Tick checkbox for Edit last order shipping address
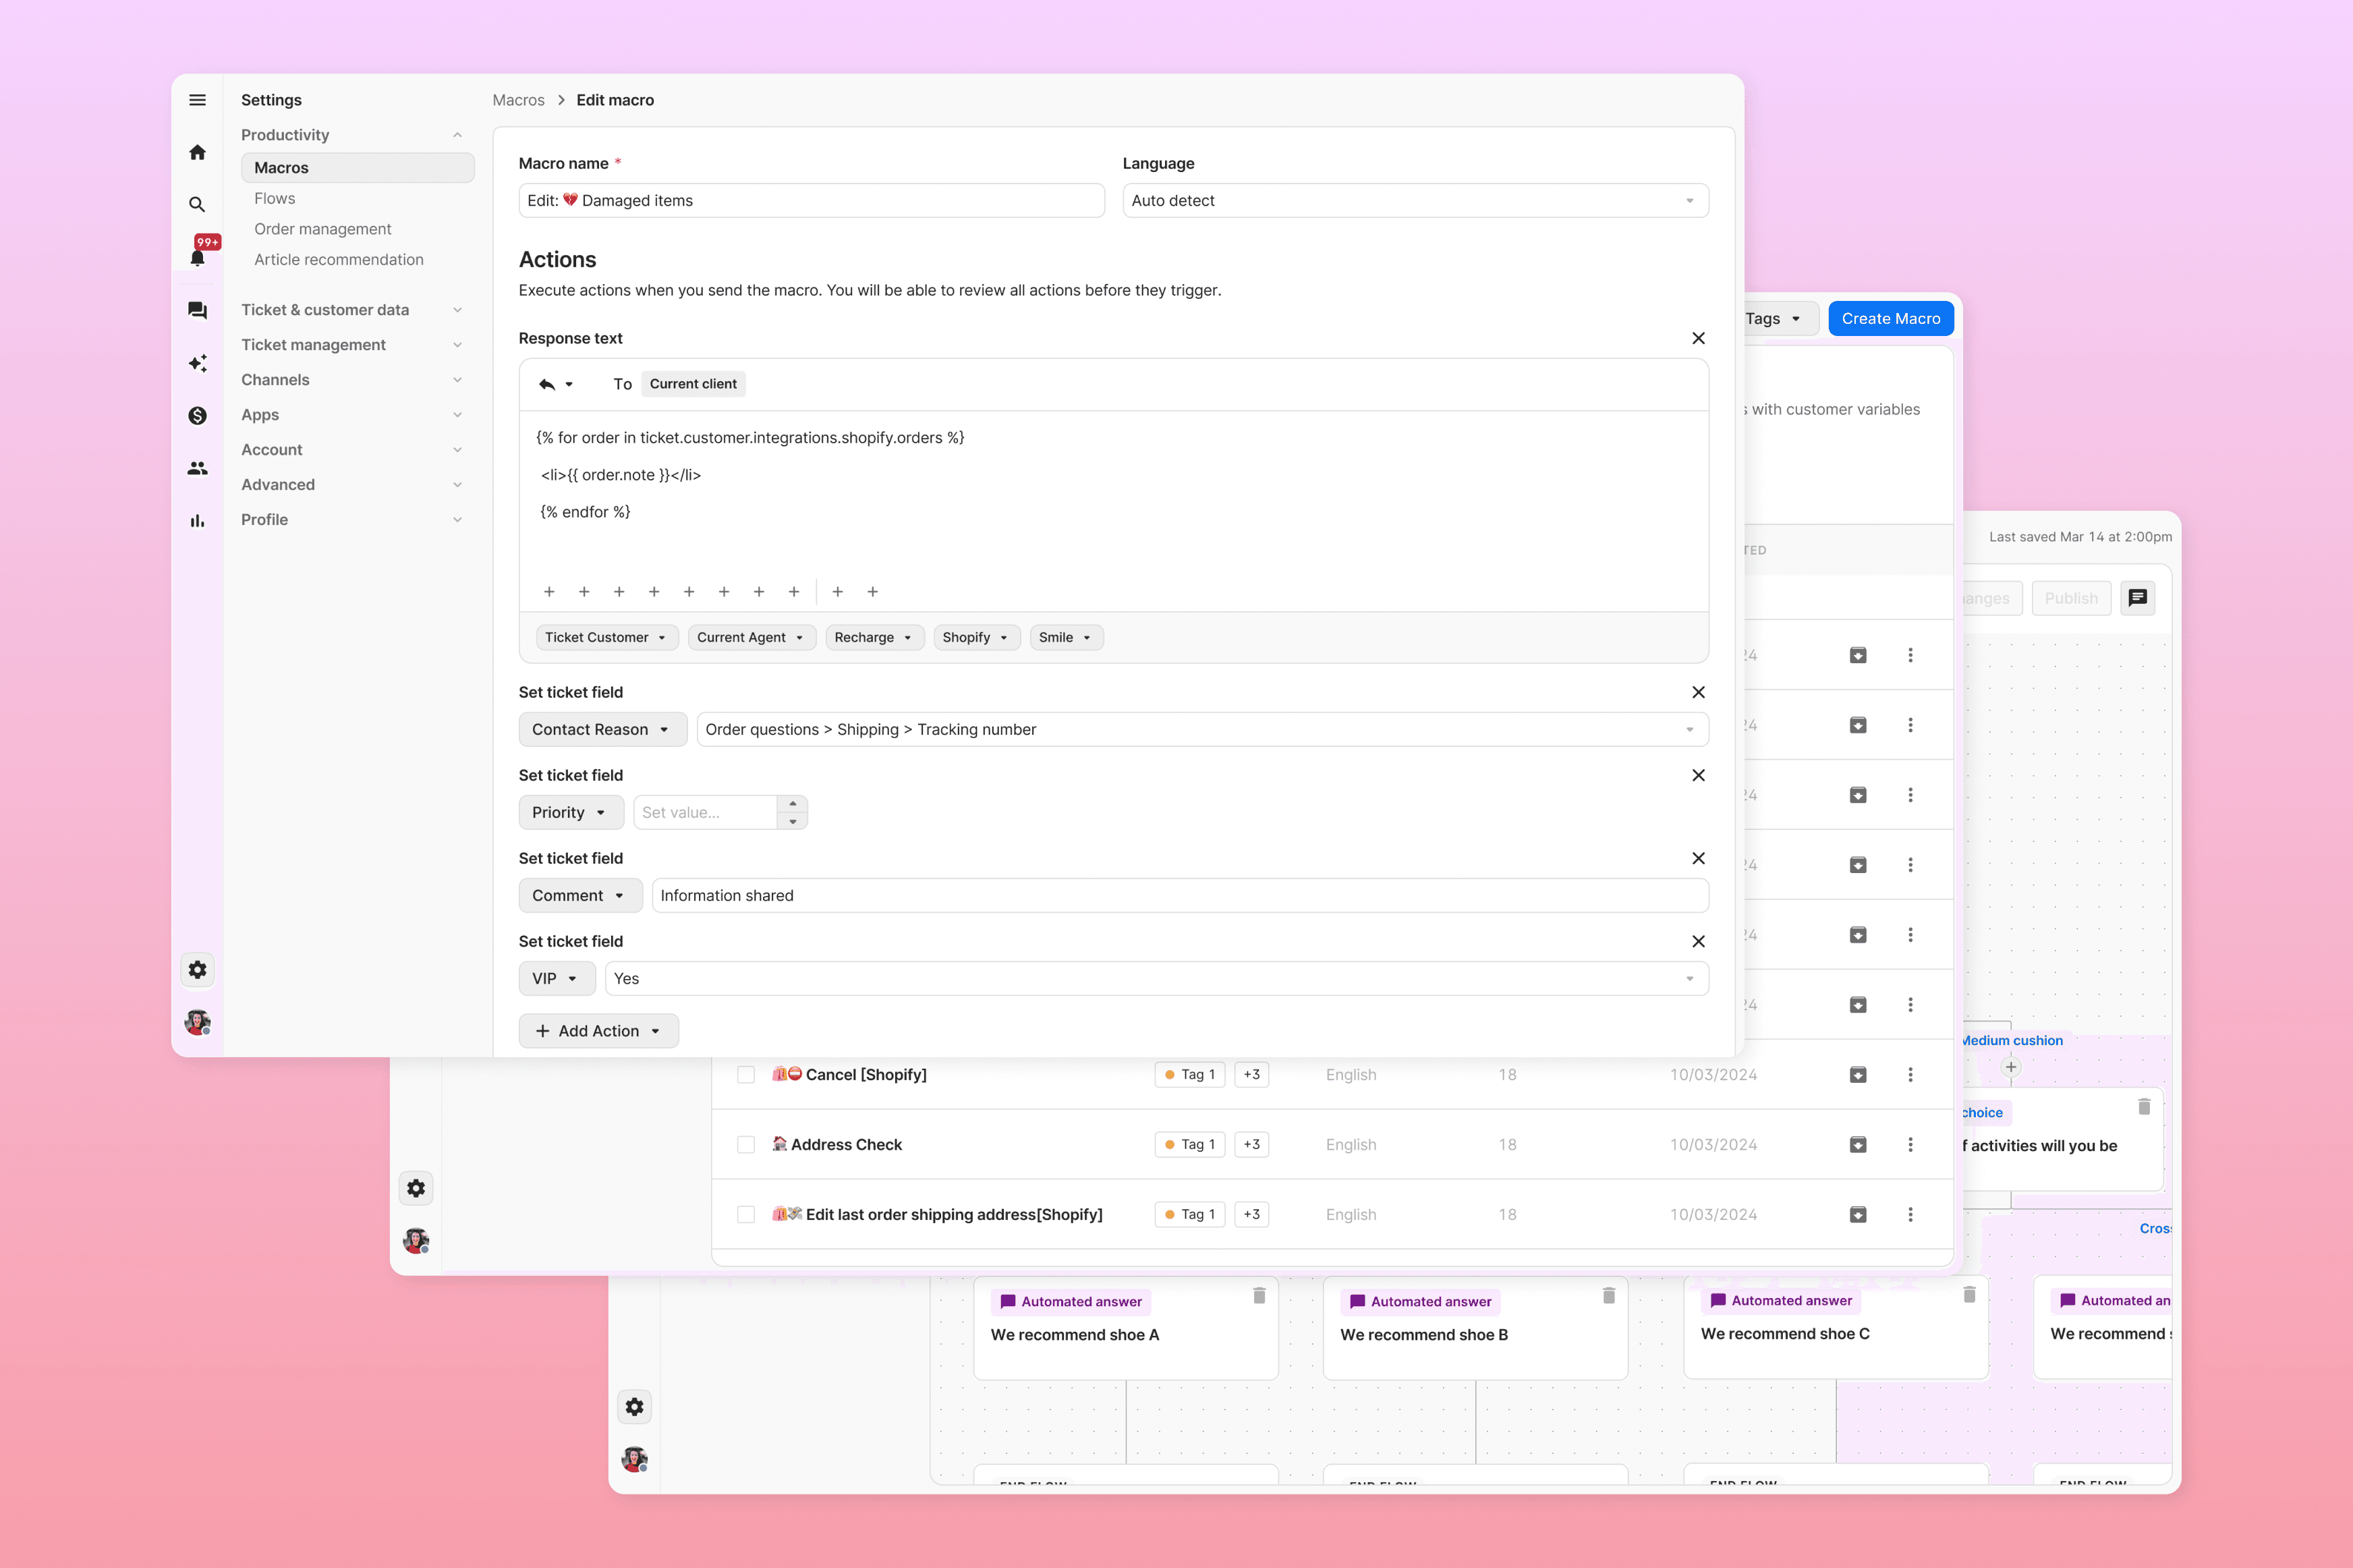2353x1568 pixels. pyautogui.click(x=745, y=1215)
